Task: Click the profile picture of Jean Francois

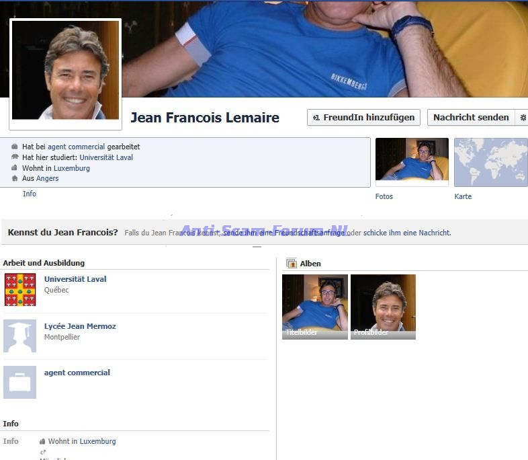Action: click(65, 71)
